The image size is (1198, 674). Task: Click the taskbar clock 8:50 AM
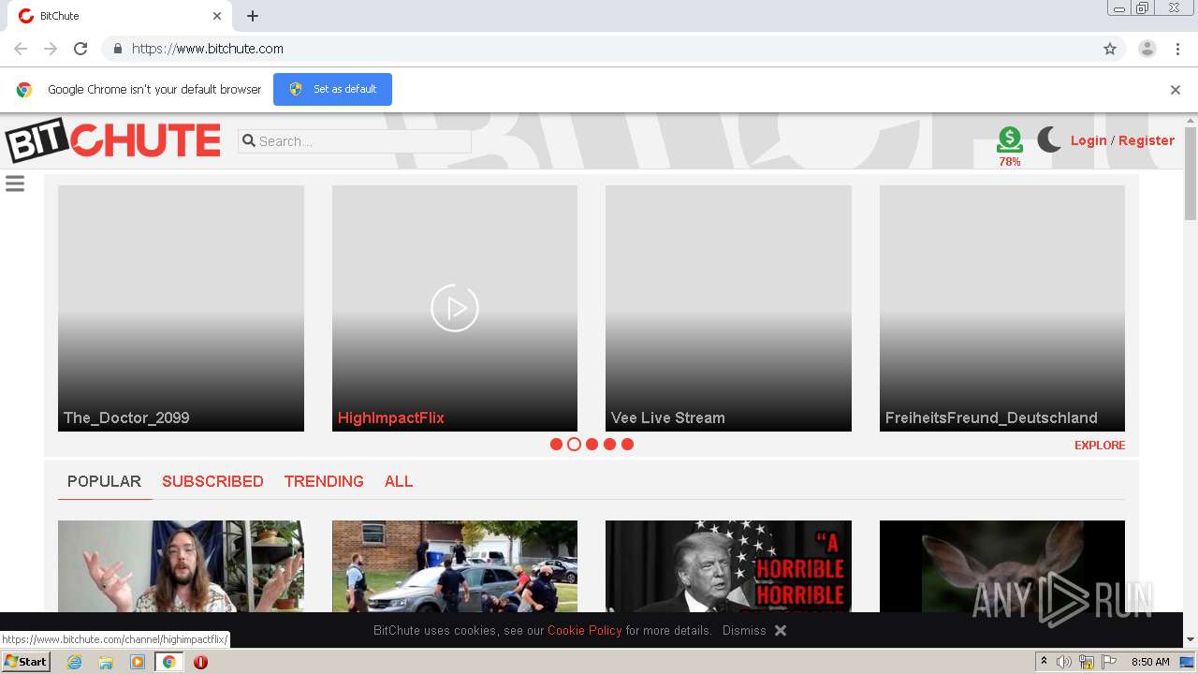coord(1150,662)
